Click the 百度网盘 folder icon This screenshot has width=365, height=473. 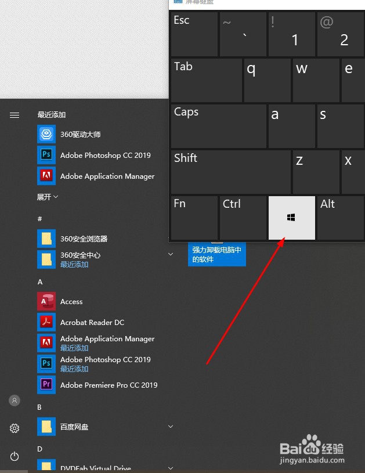coord(46,427)
